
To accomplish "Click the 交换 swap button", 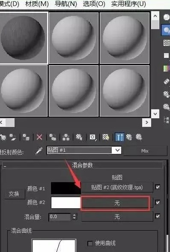I will 14,194.
